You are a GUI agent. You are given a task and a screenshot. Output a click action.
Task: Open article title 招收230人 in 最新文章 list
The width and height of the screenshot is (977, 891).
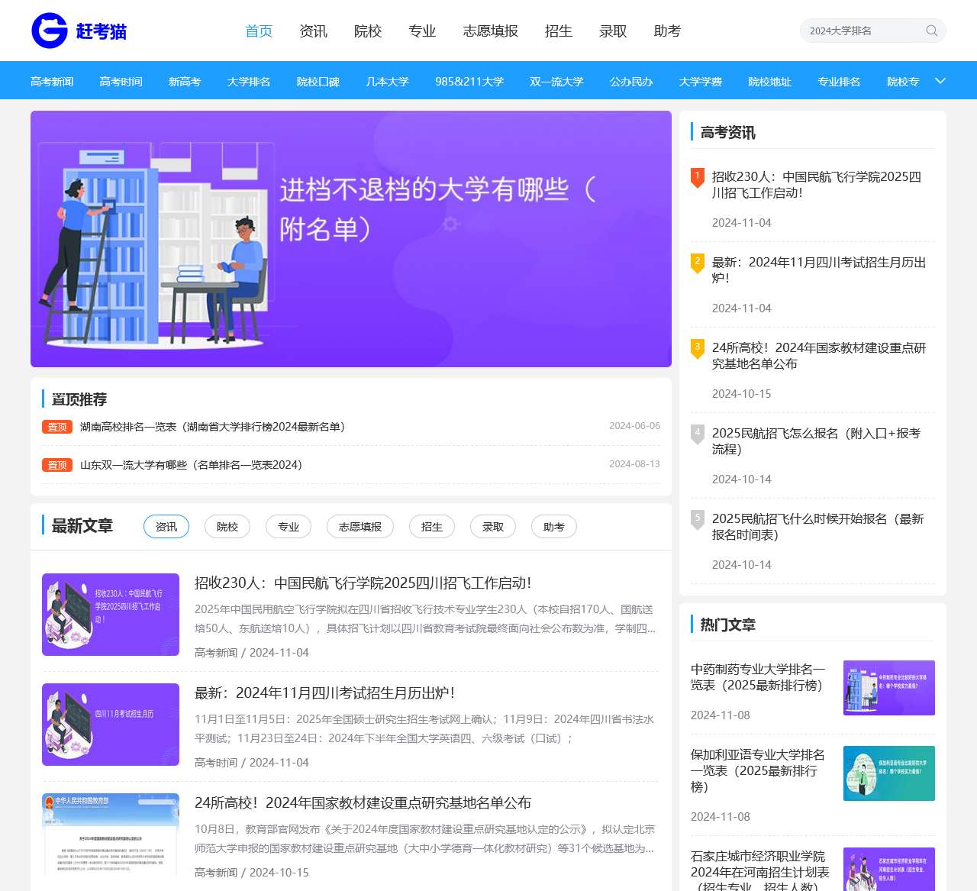coord(363,583)
